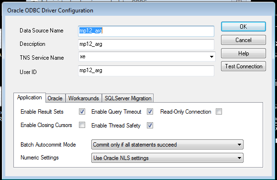
Task: Click the Batch Autocommit Mode label
Action: (48, 145)
